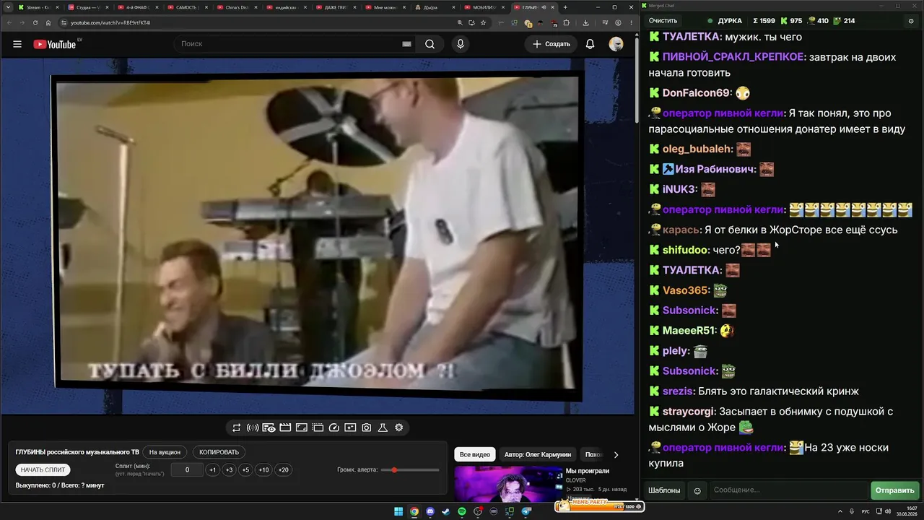Click the КОПИРОВАТЬ button
The width and height of the screenshot is (924, 520).
[219, 452]
